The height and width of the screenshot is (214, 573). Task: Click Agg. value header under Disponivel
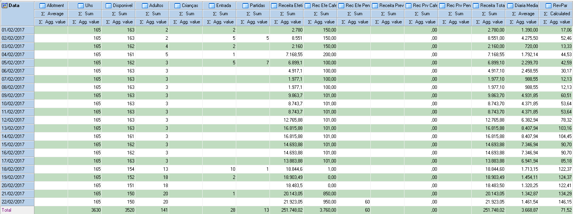pyautogui.click(x=119, y=22)
